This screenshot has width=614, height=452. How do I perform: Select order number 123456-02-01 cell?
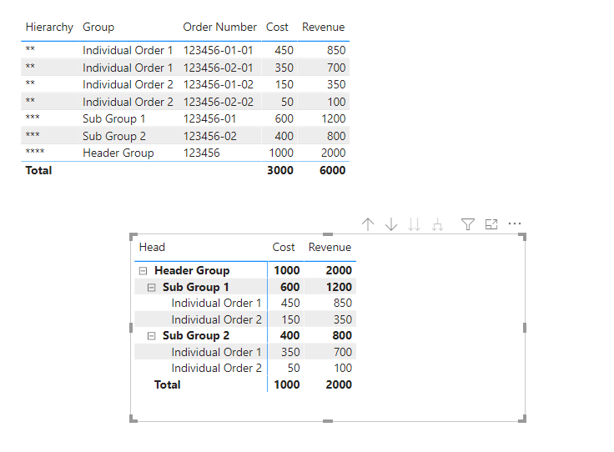click(x=218, y=68)
